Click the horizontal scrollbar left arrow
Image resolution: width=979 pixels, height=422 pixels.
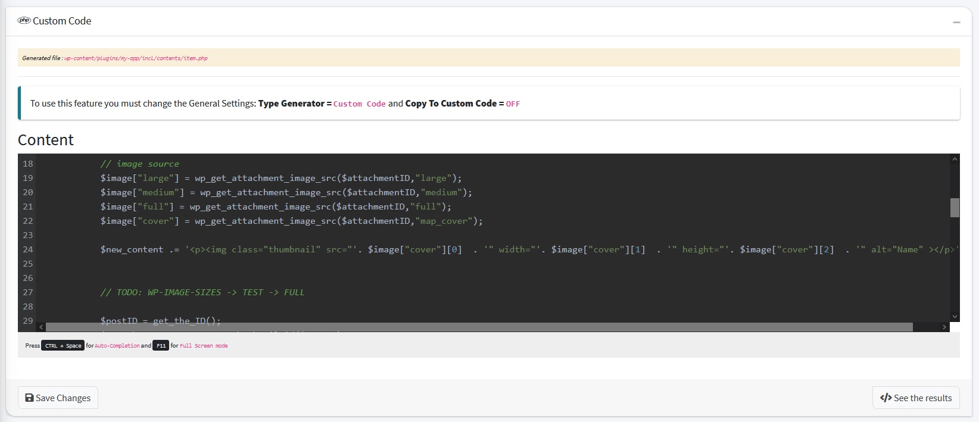(x=41, y=327)
